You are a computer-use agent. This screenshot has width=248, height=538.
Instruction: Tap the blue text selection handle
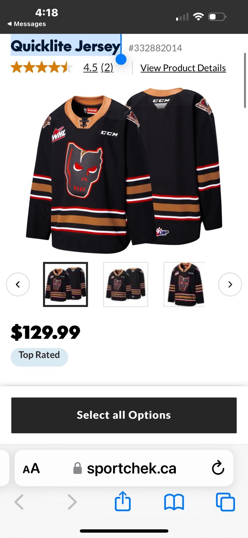(121, 60)
